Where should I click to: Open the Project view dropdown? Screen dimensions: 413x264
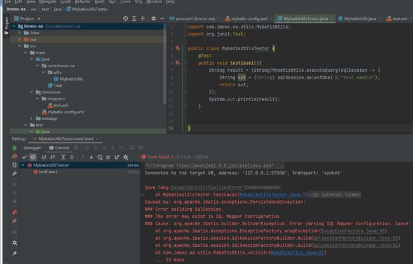click(x=30, y=19)
